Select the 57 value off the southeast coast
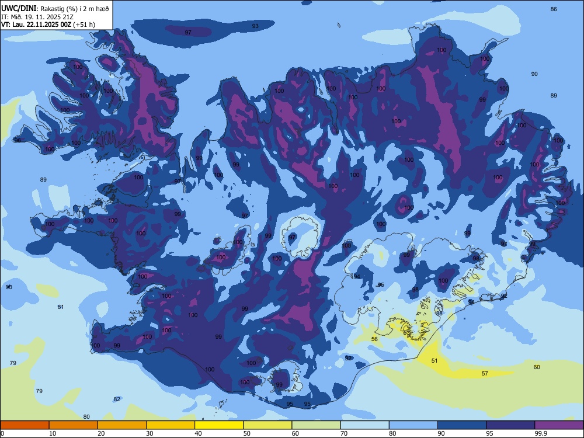This screenshot has height=438, width=584. pyautogui.click(x=485, y=373)
